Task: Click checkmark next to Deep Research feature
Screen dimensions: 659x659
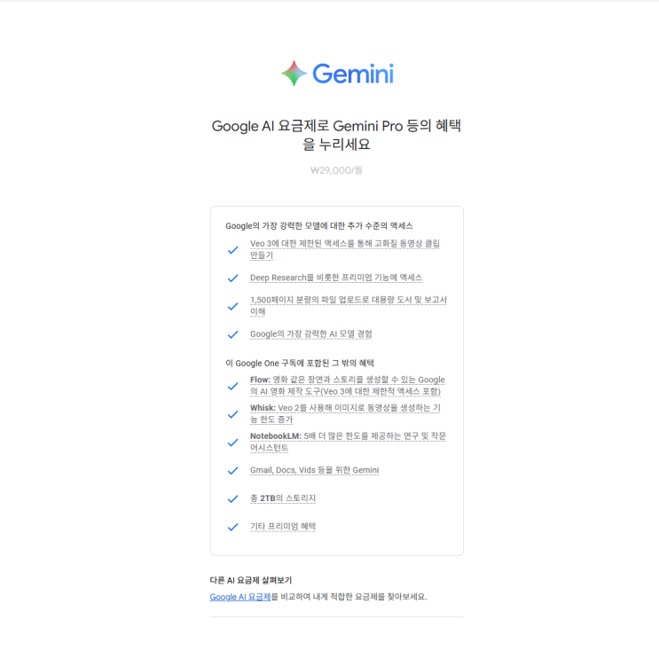Action: click(233, 279)
